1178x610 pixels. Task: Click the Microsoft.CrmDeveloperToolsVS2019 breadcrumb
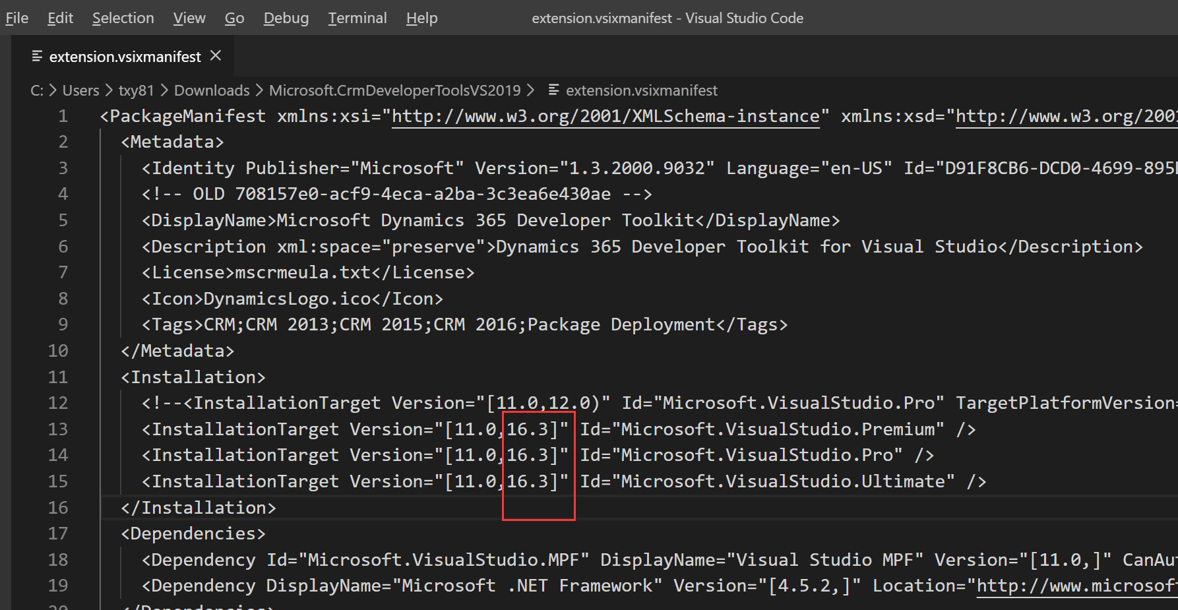394,90
